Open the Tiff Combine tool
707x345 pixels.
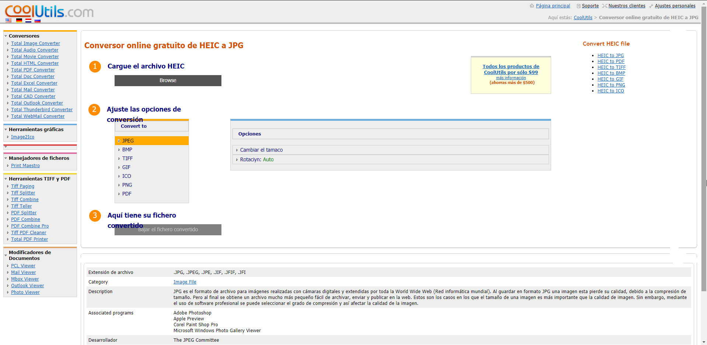[25, 200]
